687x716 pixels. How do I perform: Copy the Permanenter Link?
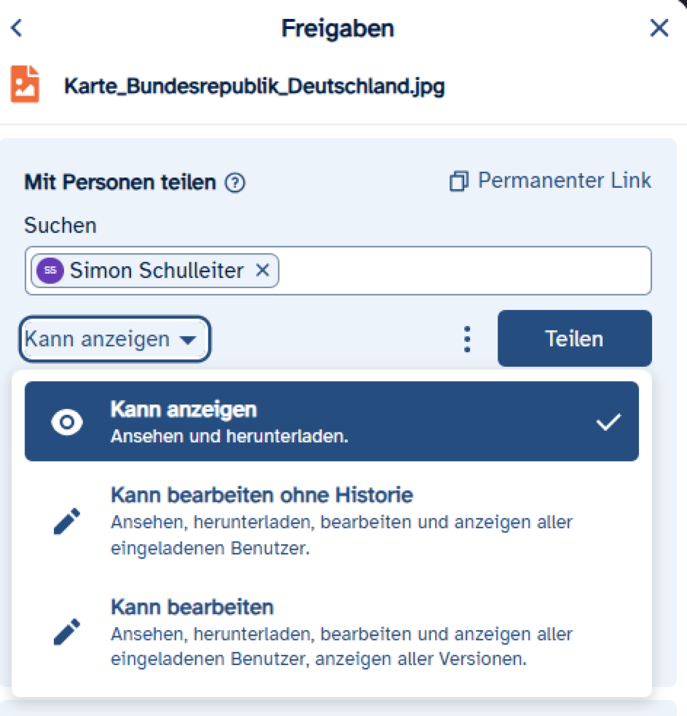564,180
